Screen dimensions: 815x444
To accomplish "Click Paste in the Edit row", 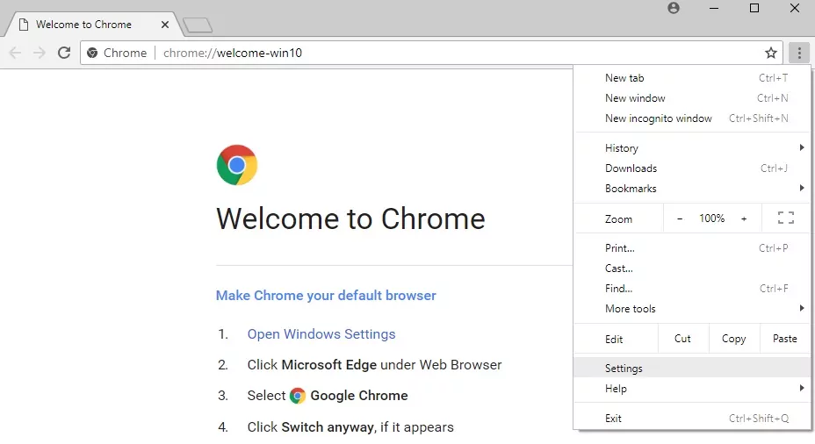I will click(x=785, y=339).
